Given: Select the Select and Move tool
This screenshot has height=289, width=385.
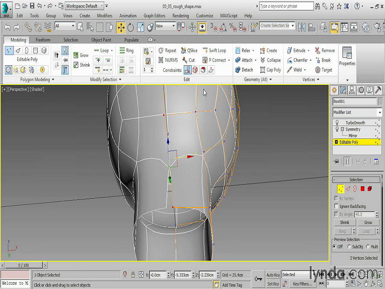Looking at the screenshot, I should 121,27.
